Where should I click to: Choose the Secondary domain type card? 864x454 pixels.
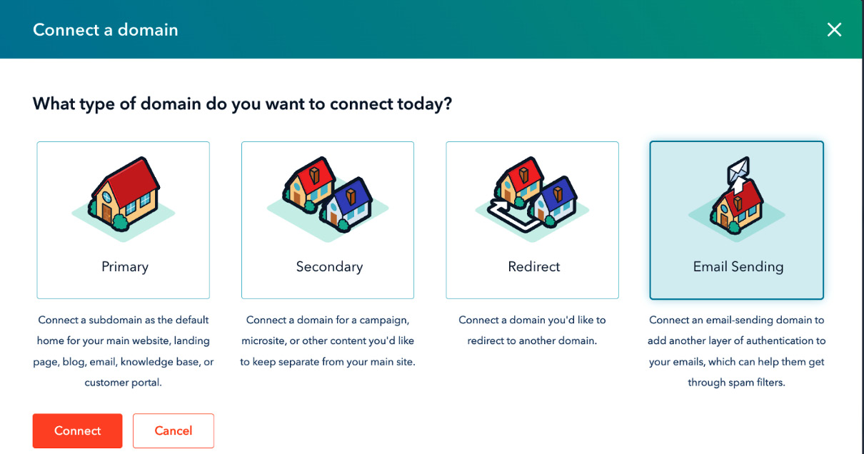328,220
